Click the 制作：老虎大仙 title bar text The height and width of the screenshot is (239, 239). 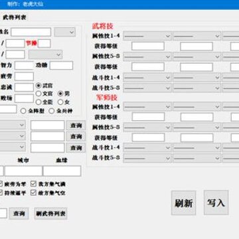[x=25, y=4]
